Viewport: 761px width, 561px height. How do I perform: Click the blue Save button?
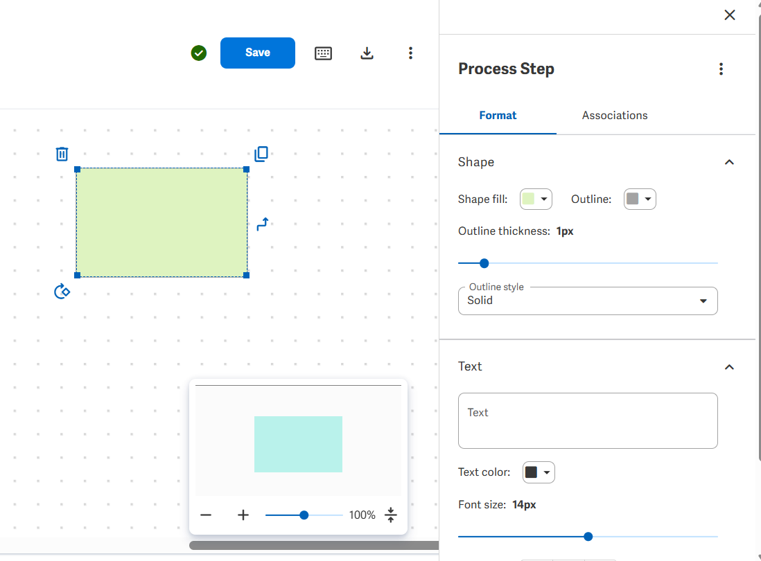[258, 53]
